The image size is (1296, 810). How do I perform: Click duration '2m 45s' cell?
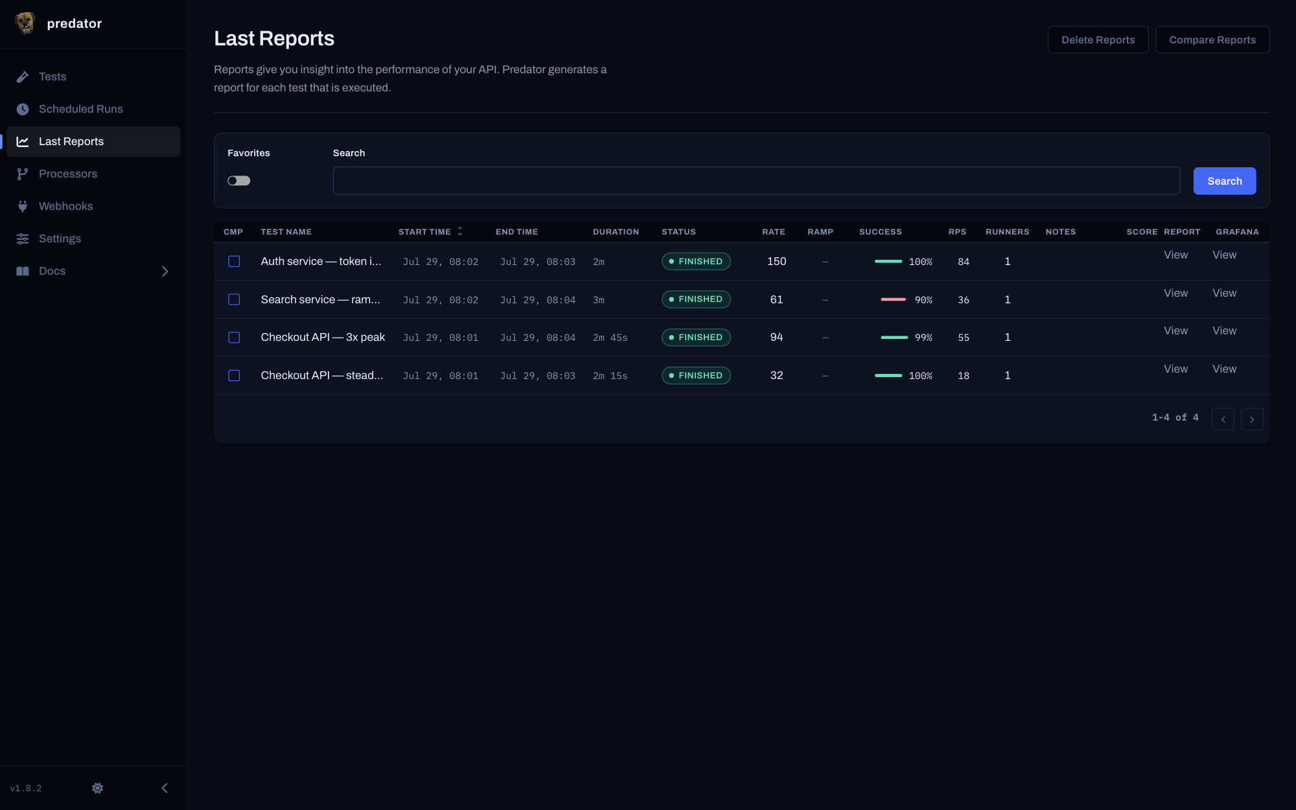tap(610, 338)
